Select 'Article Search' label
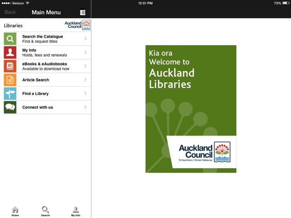291x218 pixels. 36,80
